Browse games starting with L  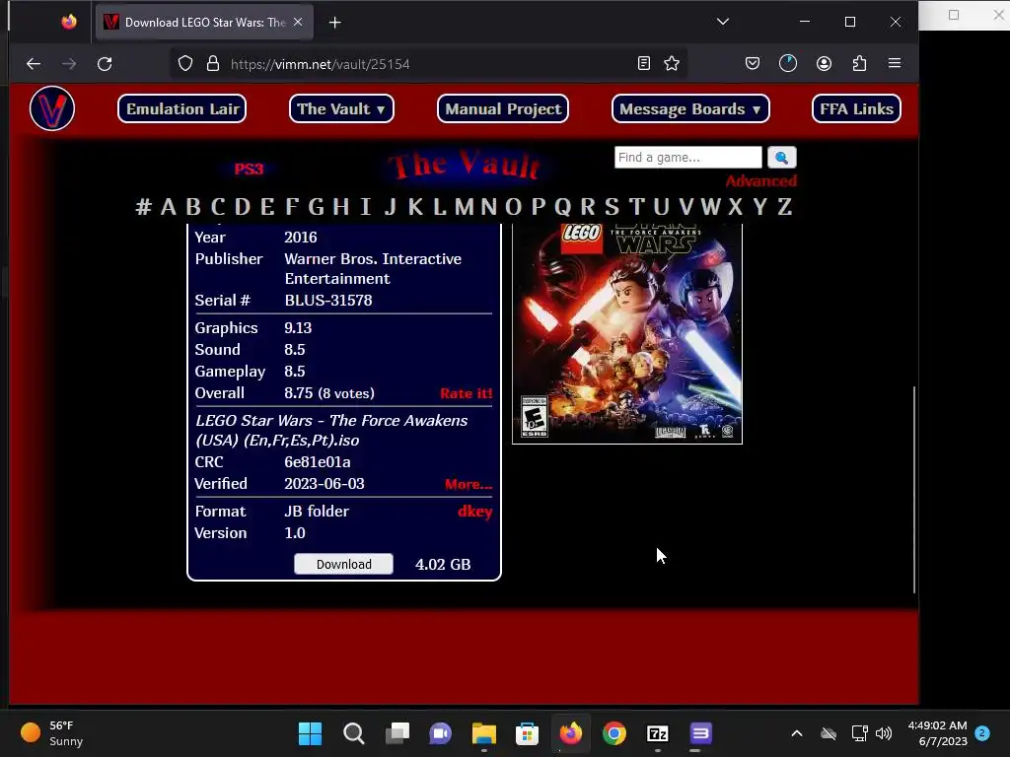(x=439, y=207)
